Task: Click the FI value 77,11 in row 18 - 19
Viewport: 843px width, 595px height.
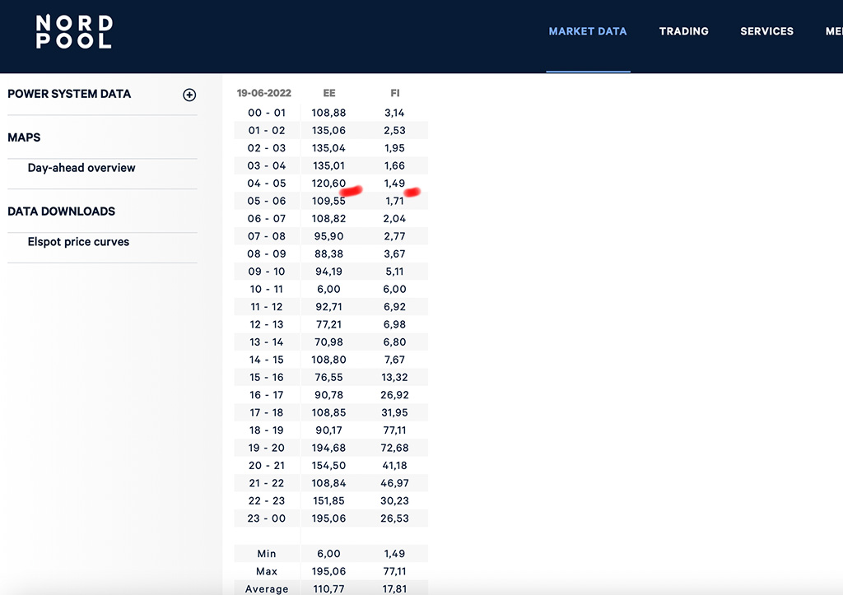Action: click(x=394, y=430)
